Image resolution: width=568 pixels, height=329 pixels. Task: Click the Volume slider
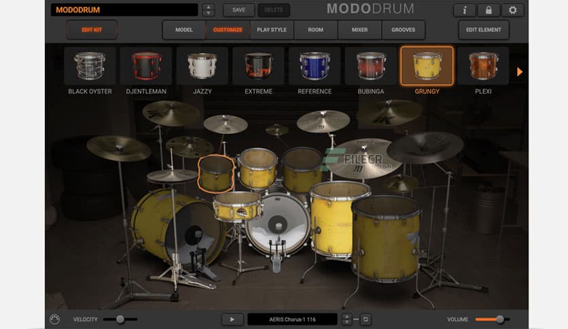[493, 319]
